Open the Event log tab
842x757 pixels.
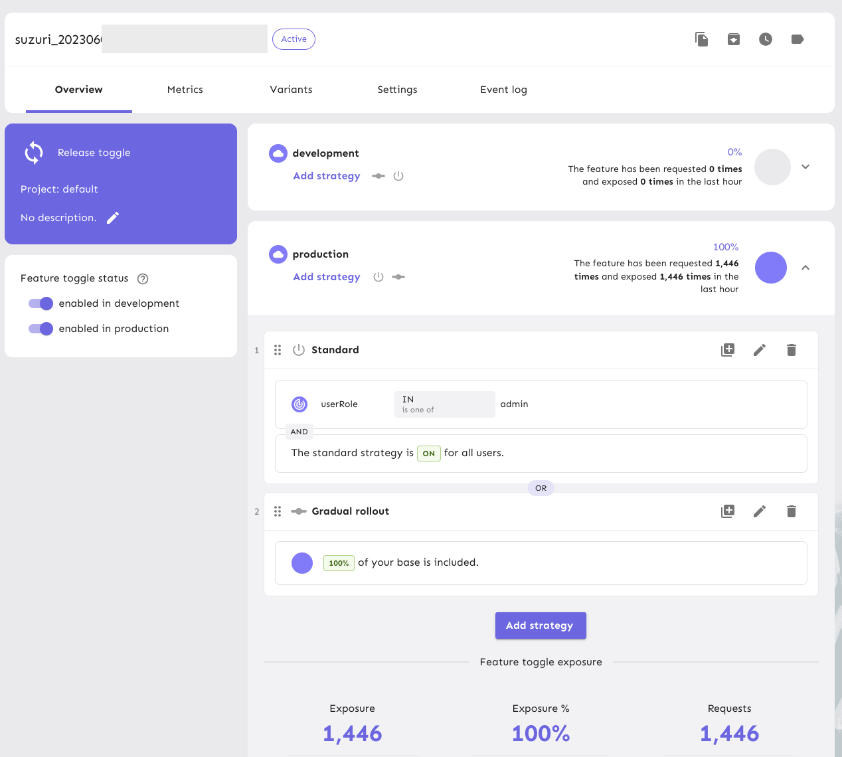pyautogui.click(x=503, y=90)
